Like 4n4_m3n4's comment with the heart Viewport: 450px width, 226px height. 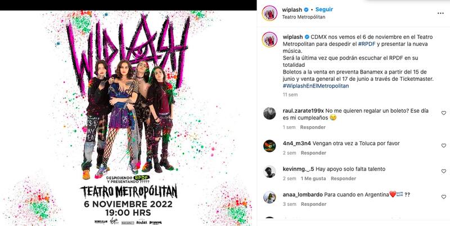coord(443,146)
